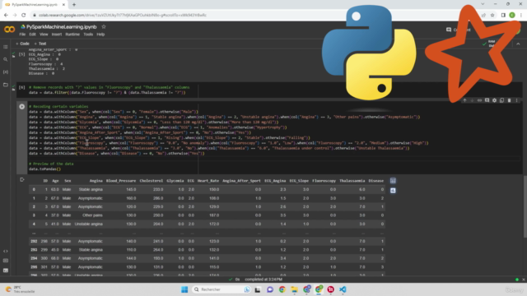
Task: Click the 'Thalassaemia' column header
Action: tap(352, 181)
